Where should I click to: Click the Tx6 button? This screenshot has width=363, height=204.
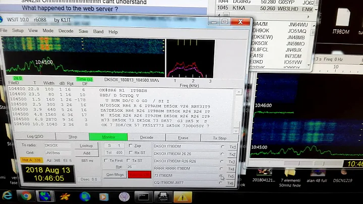(230, 183)
